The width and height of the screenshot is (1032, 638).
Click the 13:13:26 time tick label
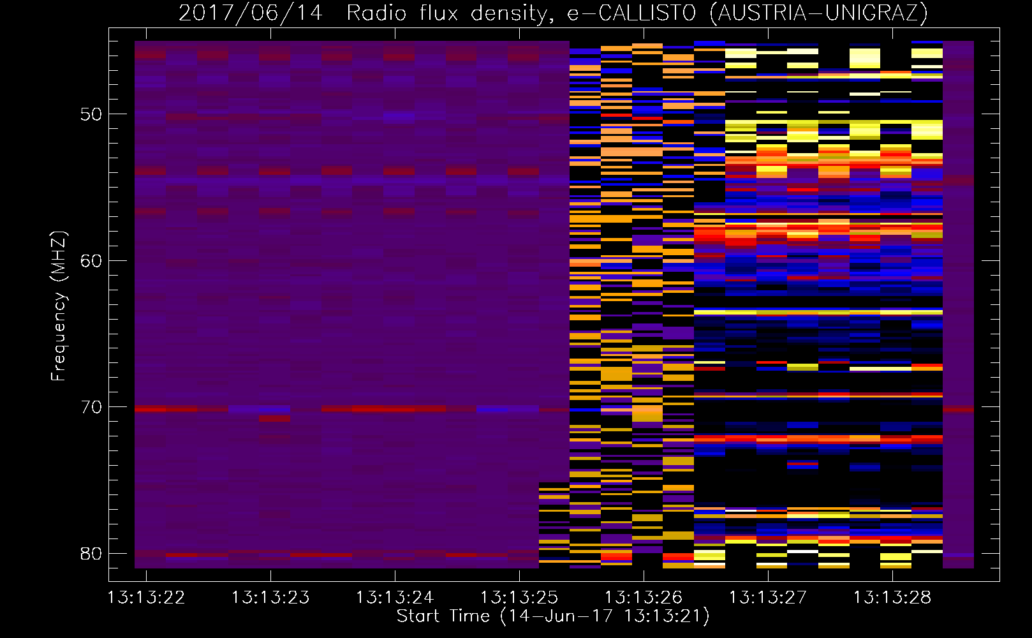pyautogui.click(x=644, y=598)
